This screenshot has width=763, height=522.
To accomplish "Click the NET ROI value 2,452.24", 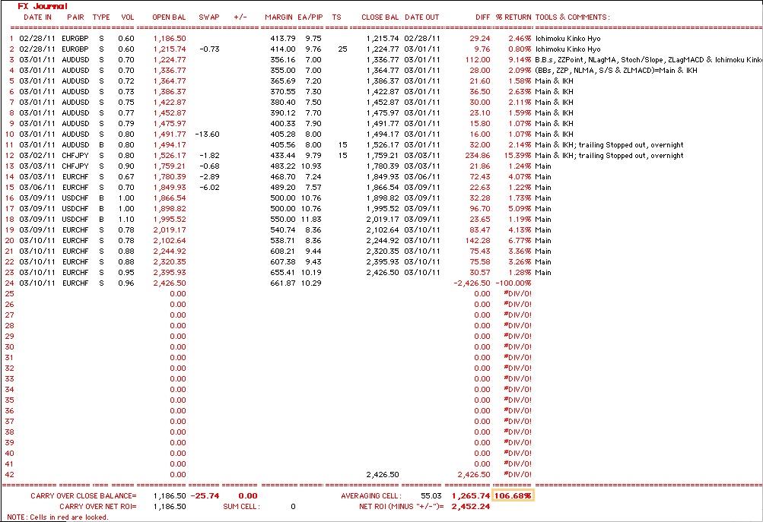I will click(x=471, y=507).
